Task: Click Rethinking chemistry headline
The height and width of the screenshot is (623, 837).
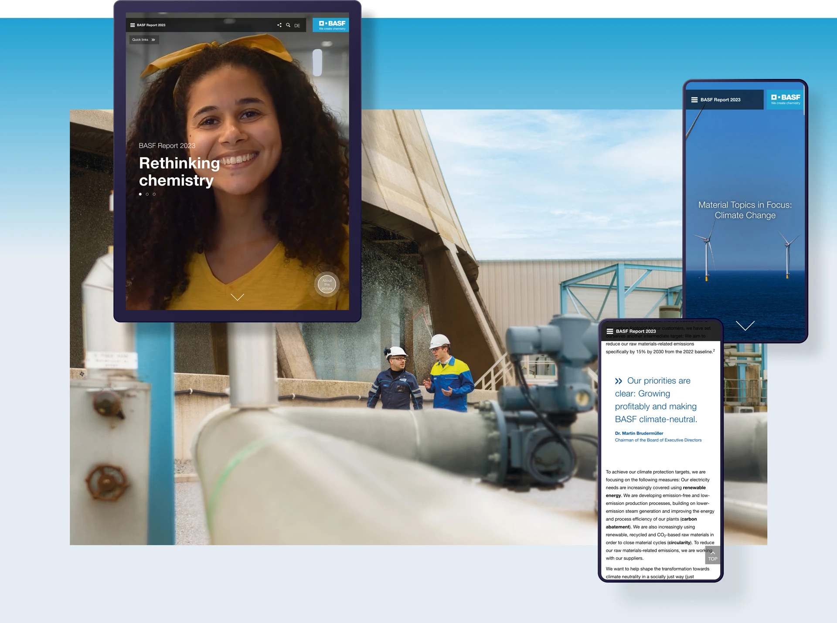Action: point(180,172)
